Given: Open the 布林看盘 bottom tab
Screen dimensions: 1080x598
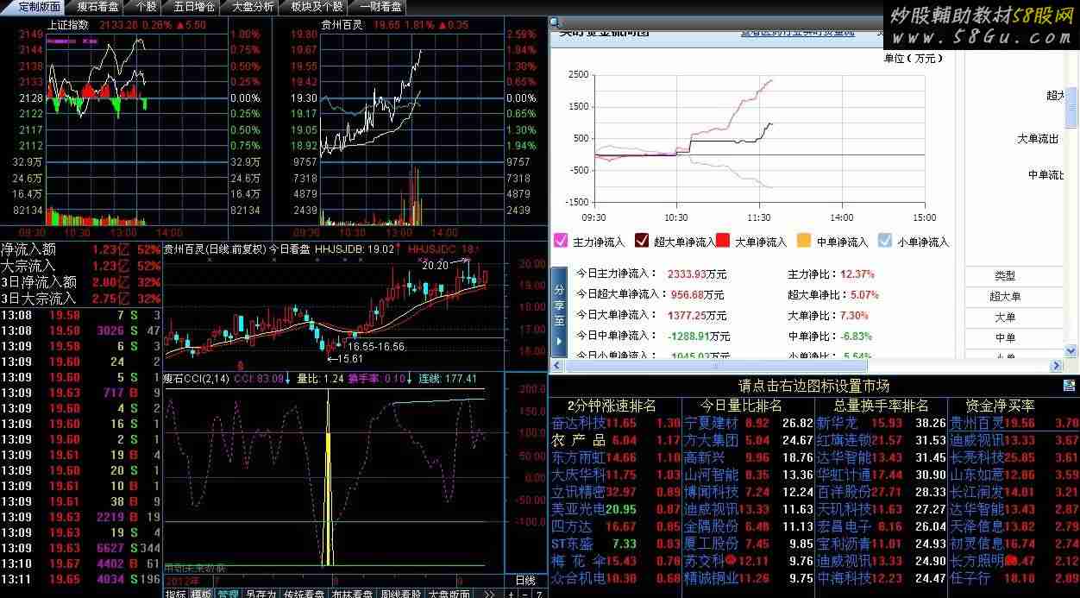Looking at the screenshot, I should [353, 594].
